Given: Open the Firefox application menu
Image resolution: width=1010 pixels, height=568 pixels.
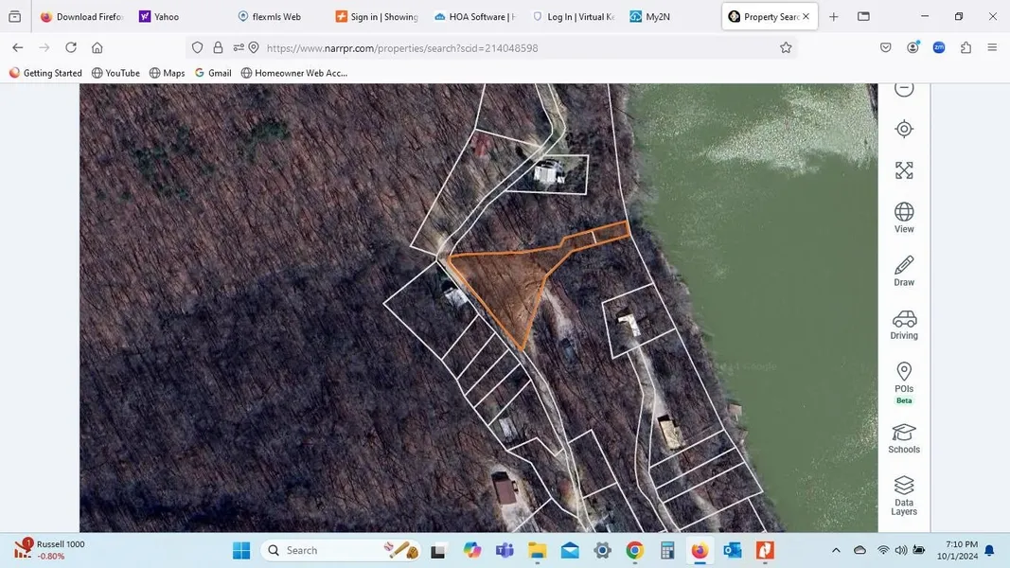Looking at the screenshot, I should pyautogui.click(x=992, y=47).
